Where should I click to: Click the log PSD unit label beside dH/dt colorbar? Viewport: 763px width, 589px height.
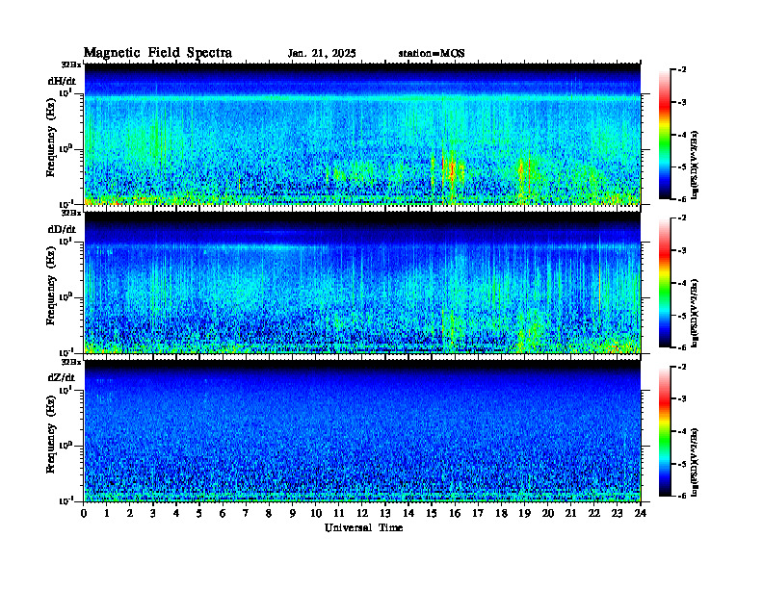coord(696,166)
